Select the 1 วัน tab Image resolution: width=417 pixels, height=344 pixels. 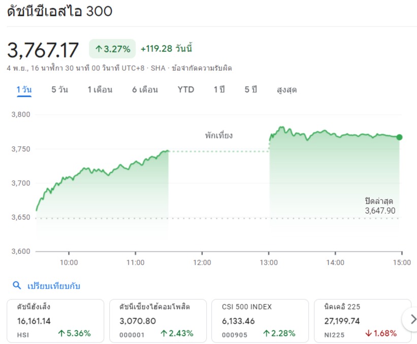point(24,90)
